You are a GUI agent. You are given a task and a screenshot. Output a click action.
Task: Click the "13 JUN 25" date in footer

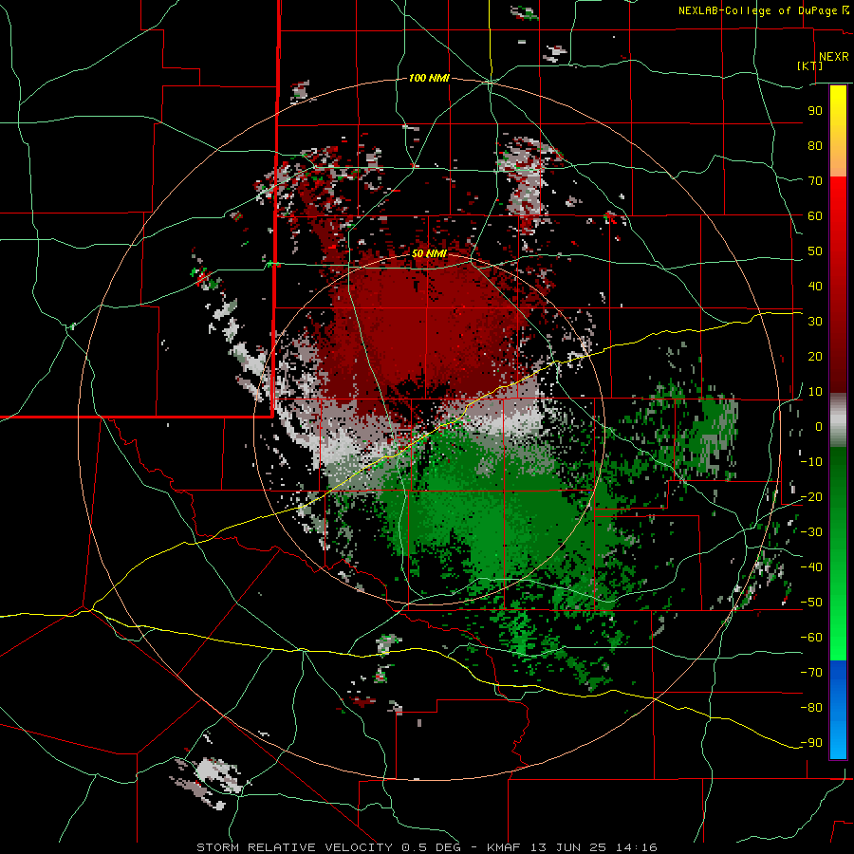tap(569, 847)
